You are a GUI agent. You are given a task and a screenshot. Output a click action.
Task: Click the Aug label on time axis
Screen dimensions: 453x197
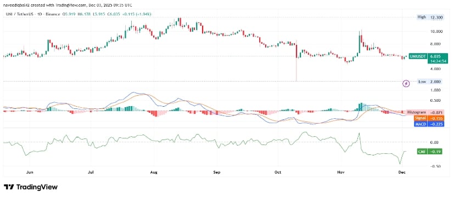click(x=154, y=172)
